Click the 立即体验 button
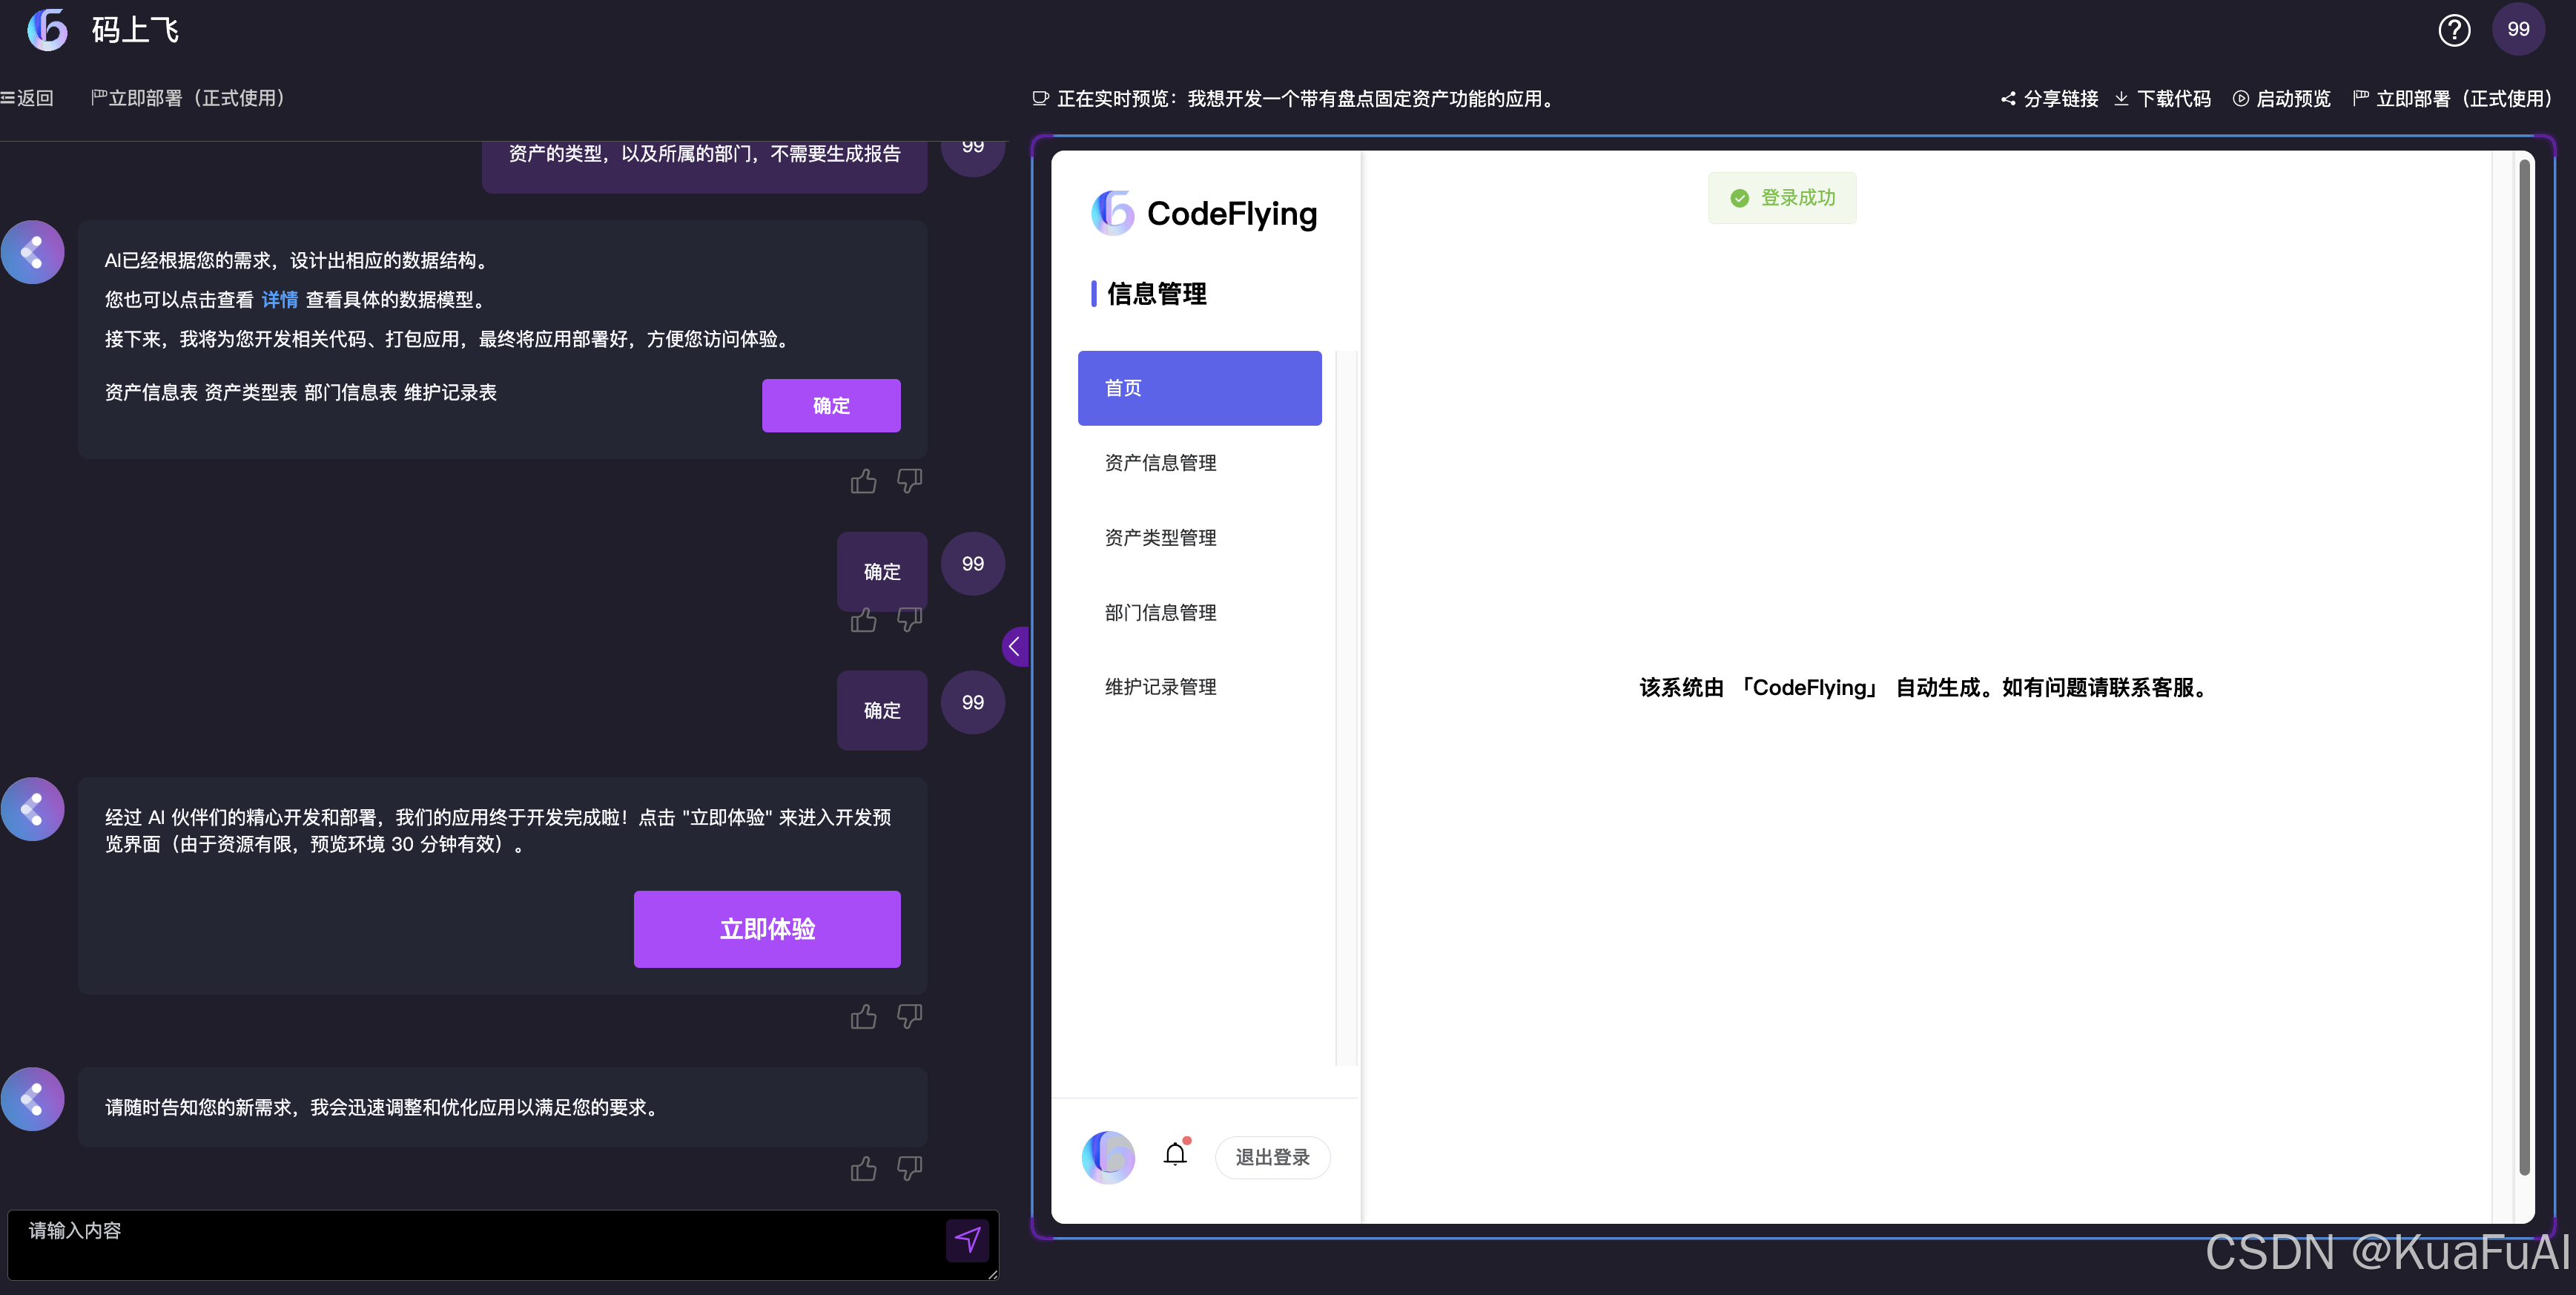Screen dimensions: 2576x1295 767,929
